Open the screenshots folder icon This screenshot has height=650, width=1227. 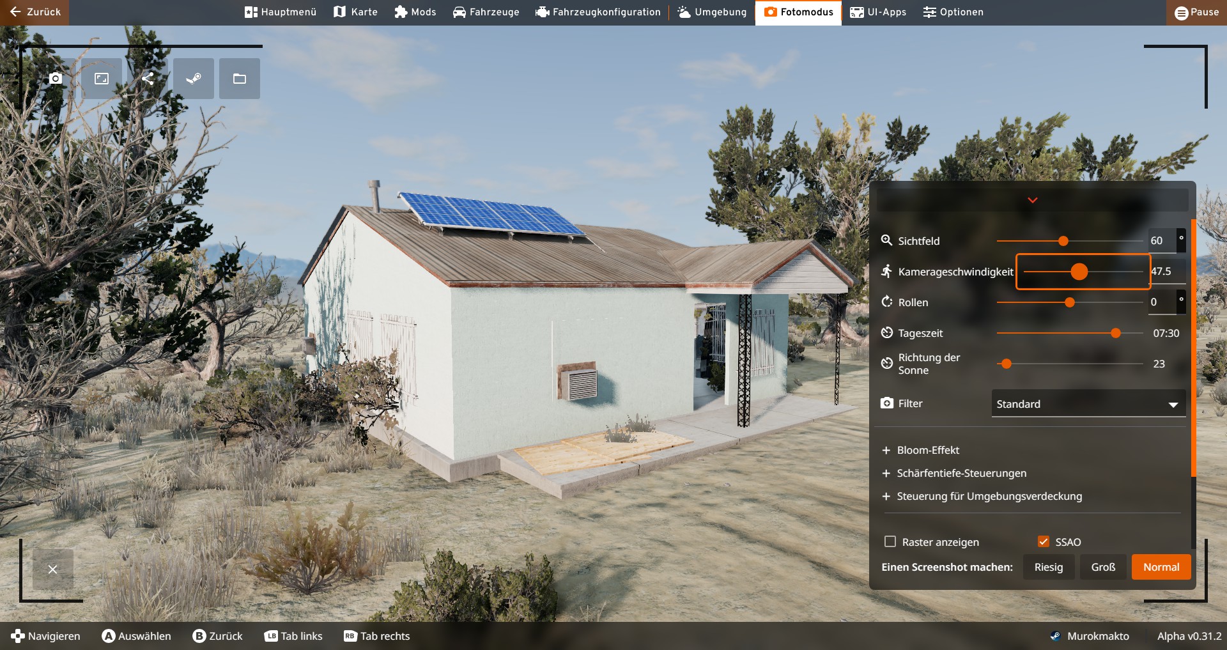(x=240, y=79)
